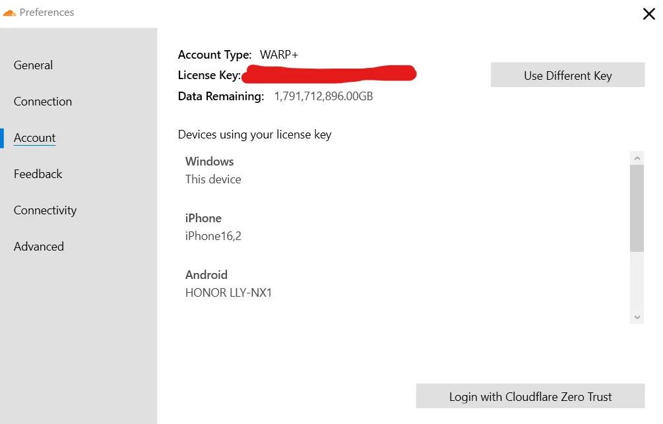Click the Use Different Key button
This screenshot has height=424, width=663.
point(567,75)
